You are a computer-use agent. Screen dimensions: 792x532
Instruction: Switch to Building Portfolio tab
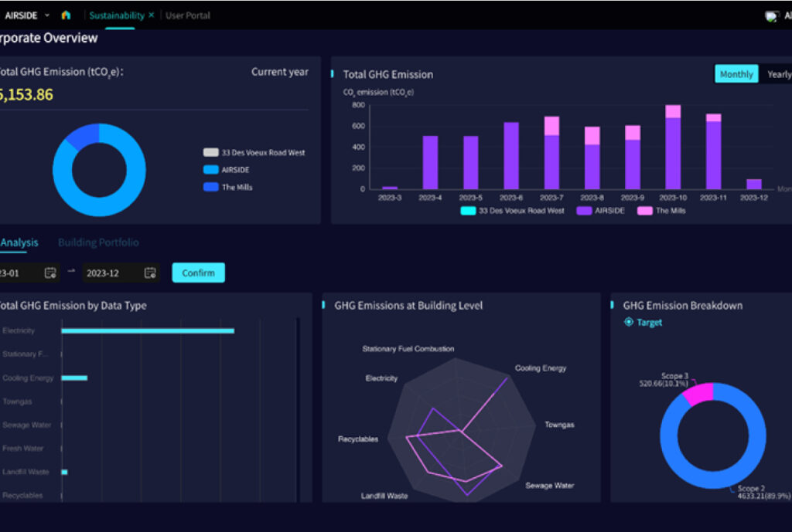(x=98, y=242)
